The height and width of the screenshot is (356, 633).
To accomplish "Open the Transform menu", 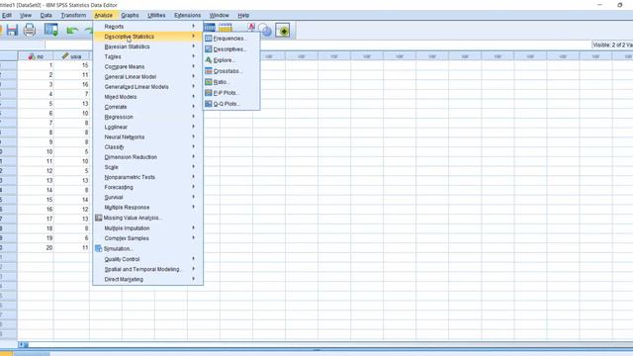I will 73,16.
